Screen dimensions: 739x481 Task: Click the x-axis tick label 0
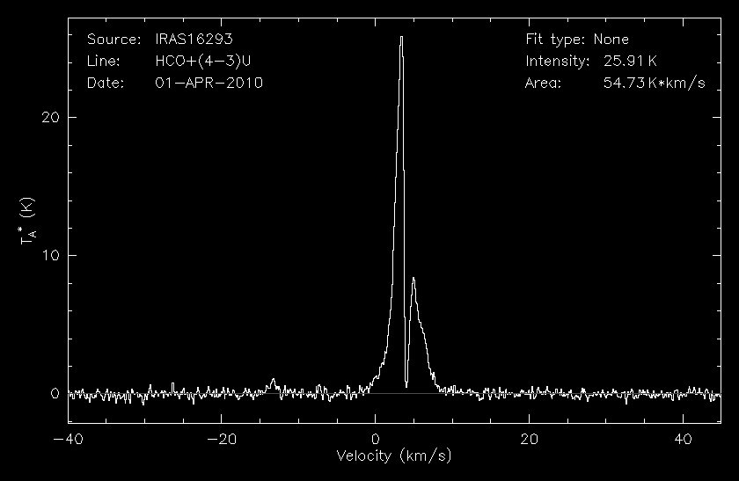tap(375, 439)
